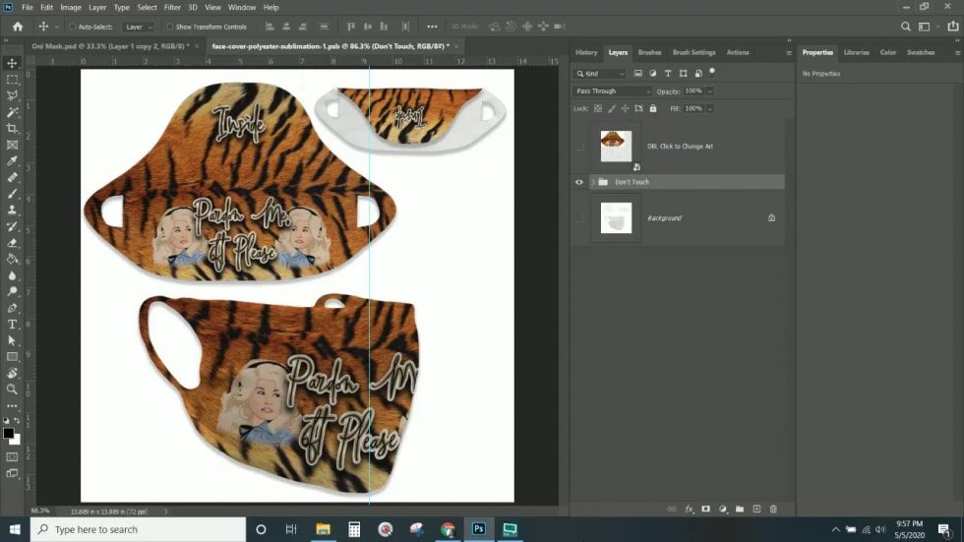Click the Windows search box
The image size is (964, 542).
[x=138, y=529]
